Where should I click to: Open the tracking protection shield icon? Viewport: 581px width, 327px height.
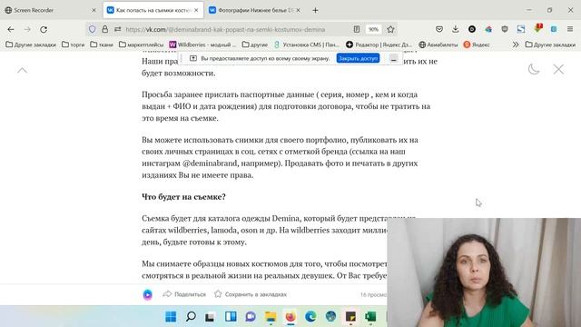coord(93,29)
